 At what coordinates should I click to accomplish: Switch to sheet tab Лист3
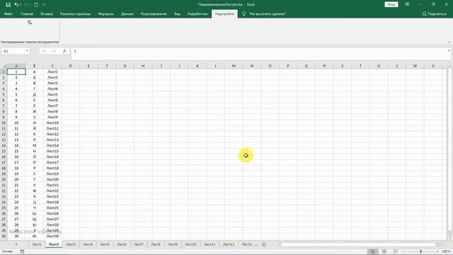click(x=71, y=244)
